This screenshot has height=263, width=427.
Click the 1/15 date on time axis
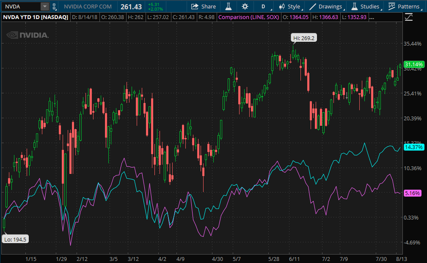[x=31, y=259]
